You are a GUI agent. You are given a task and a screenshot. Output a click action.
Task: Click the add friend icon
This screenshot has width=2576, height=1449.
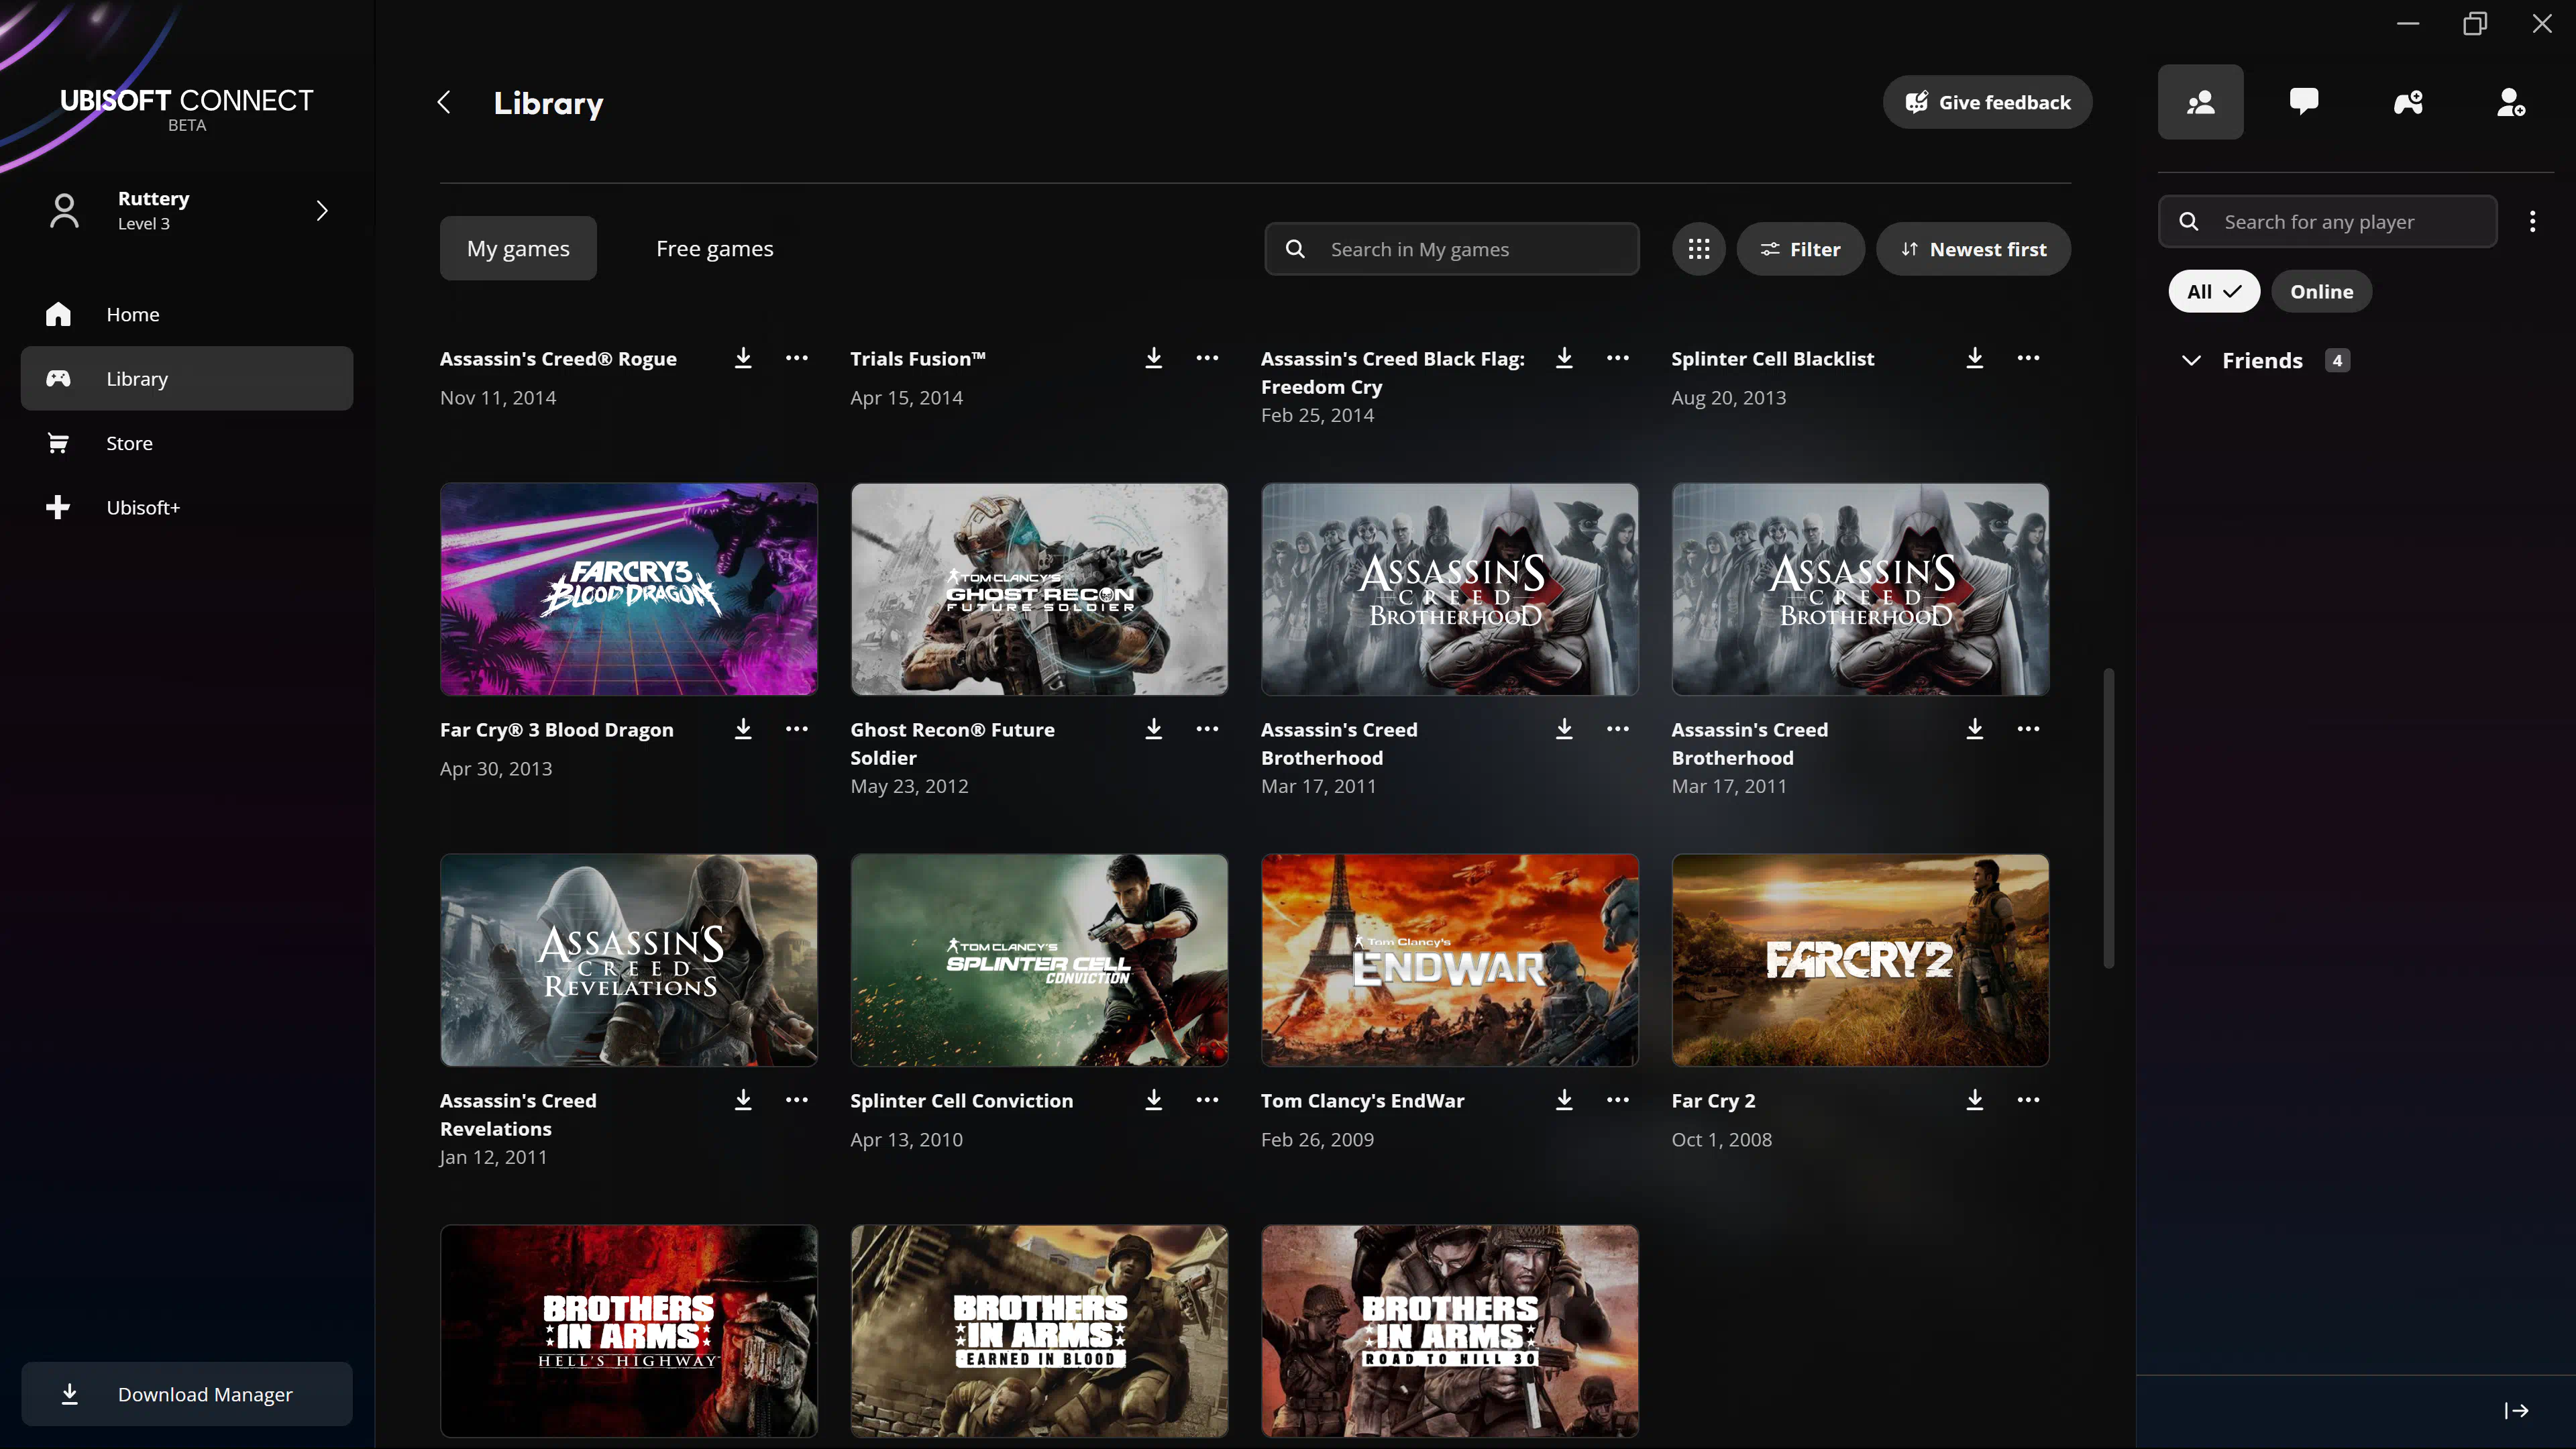coord(2511,102)
